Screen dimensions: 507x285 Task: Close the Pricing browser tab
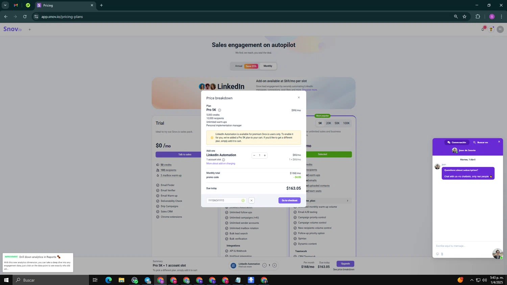pos(92,5)
